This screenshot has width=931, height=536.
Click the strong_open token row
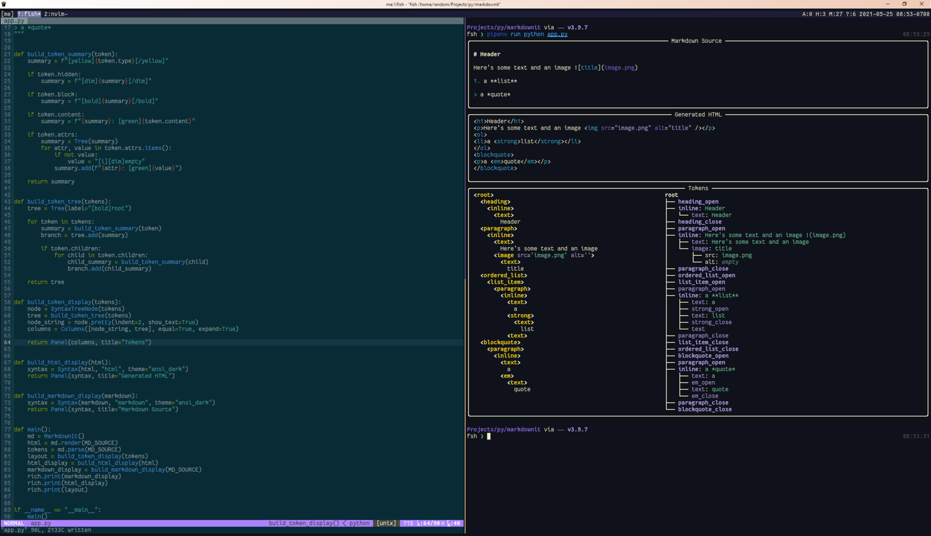click(x=710, y=309)
